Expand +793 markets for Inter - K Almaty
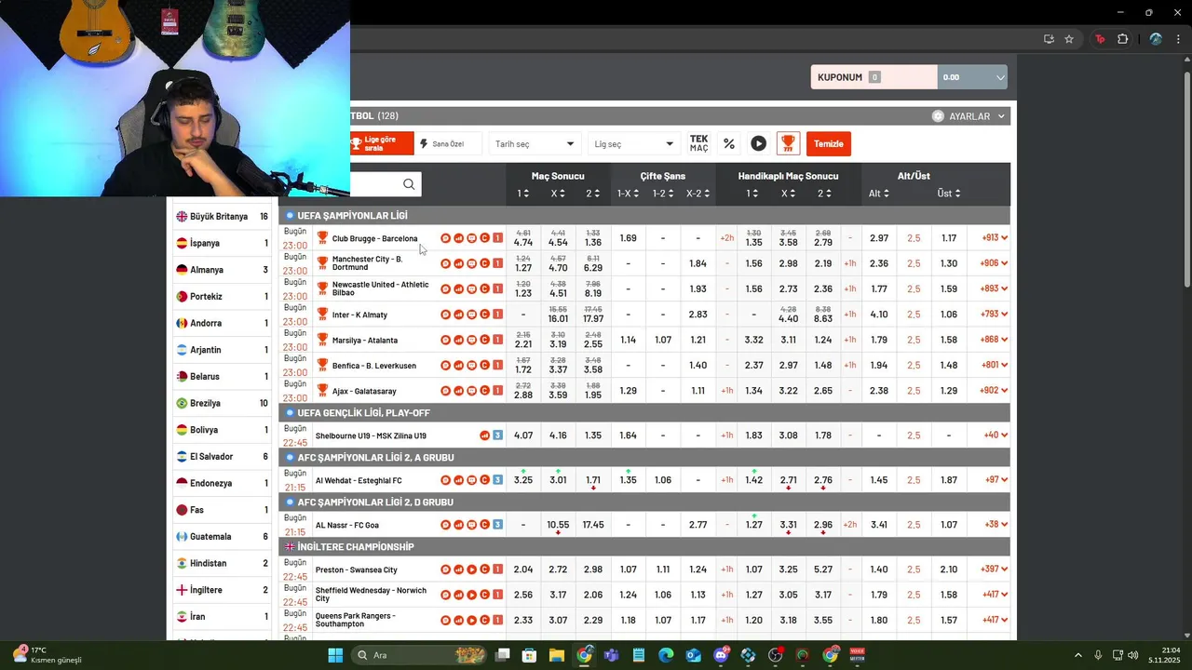The height and width of the screenshot is (670, 1192). click(995, 315)
